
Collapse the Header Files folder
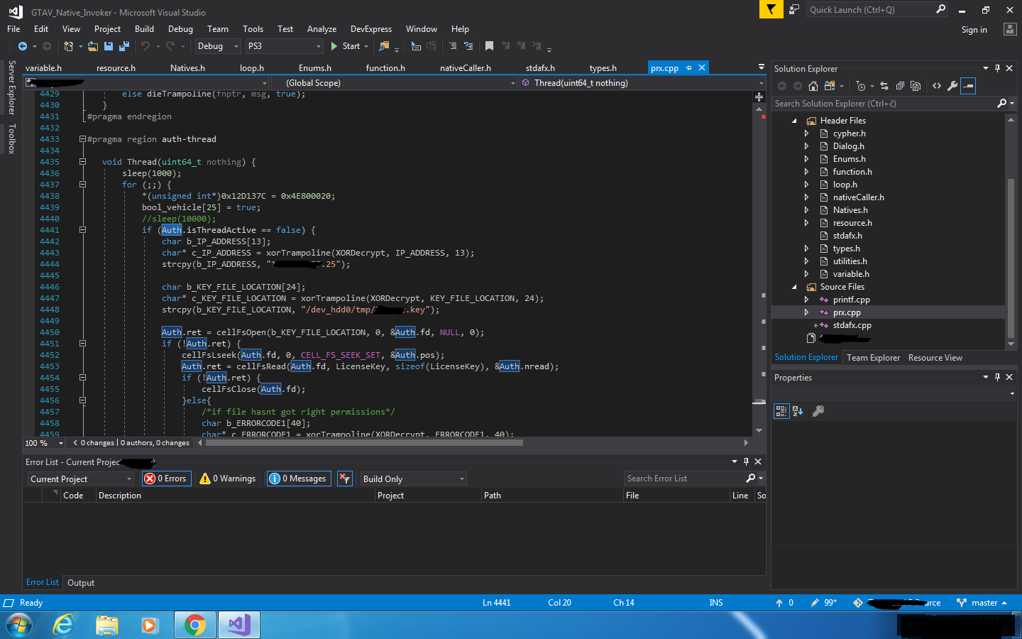coord(794,121)
